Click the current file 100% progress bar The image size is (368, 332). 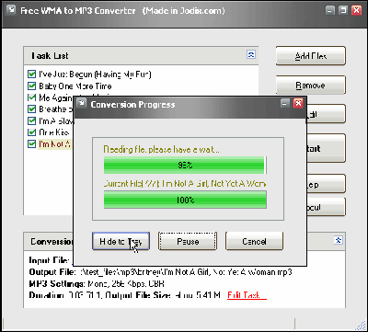185,200
